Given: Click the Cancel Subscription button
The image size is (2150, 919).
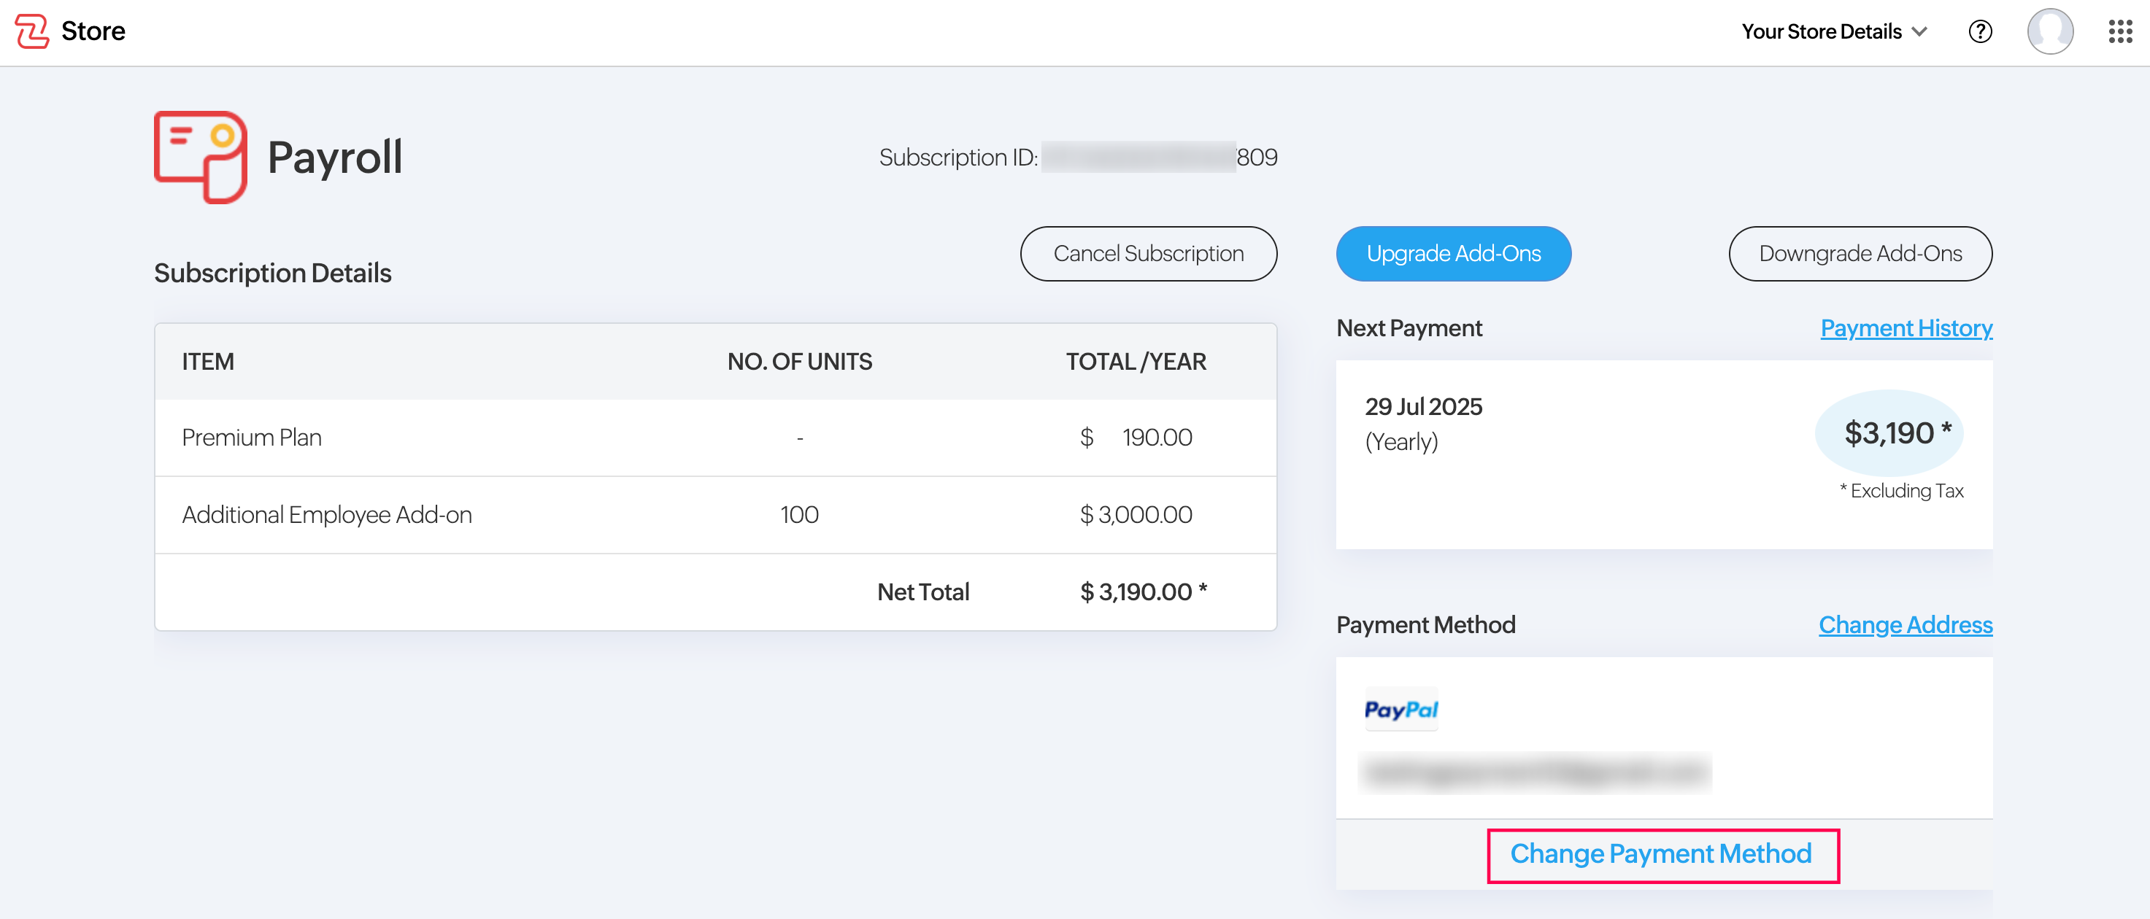Looking at the screenshot, I should (1149, 254).
